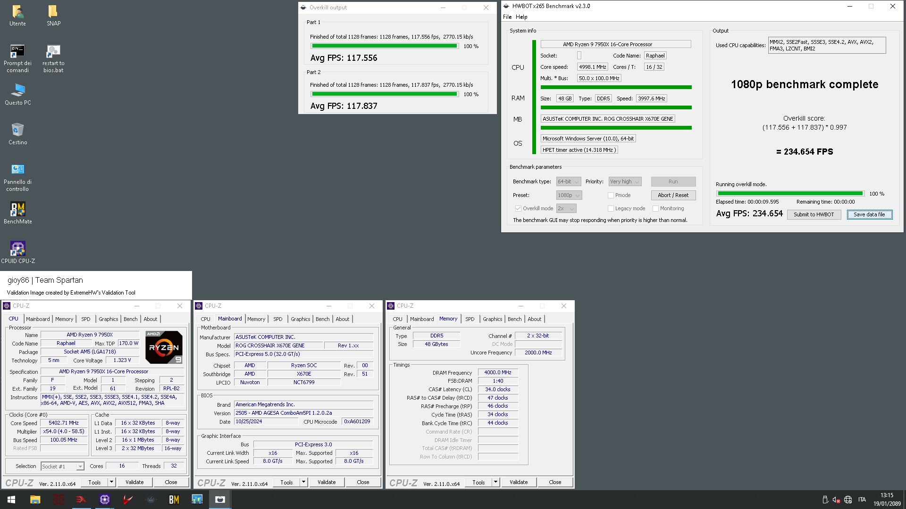Open Bench tab in CPU-Z Mainboard window
Screen dimensions: 906x509
click(x=323, y=319)
